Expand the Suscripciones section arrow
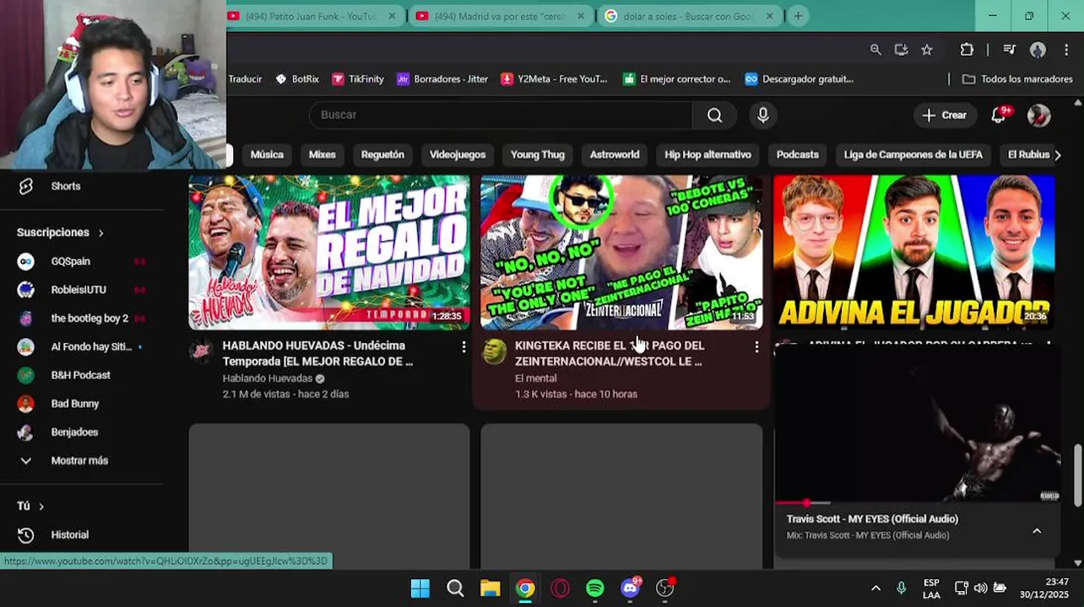 click(100, 233)
